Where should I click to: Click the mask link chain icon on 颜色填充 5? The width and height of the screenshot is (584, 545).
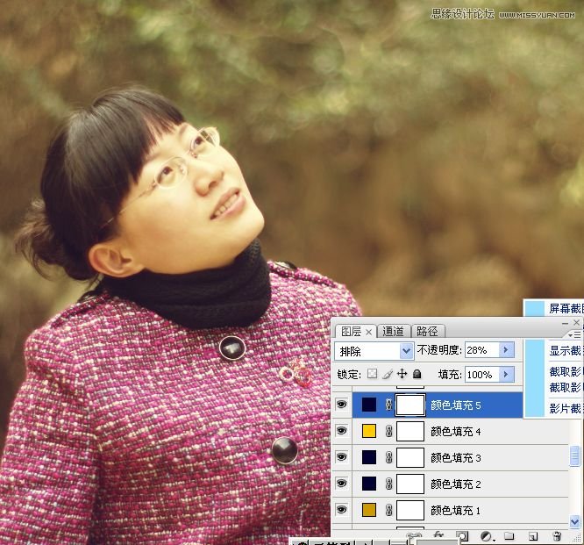(x=388, y=405)
